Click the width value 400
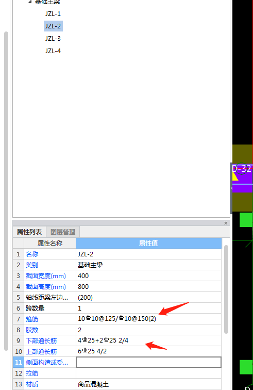The width and height of the screenshot is (253, 390). coord(148,276)
